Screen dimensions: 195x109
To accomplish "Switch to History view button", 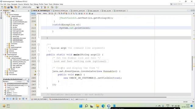I will pyautogui.click(x=45, y=13).
